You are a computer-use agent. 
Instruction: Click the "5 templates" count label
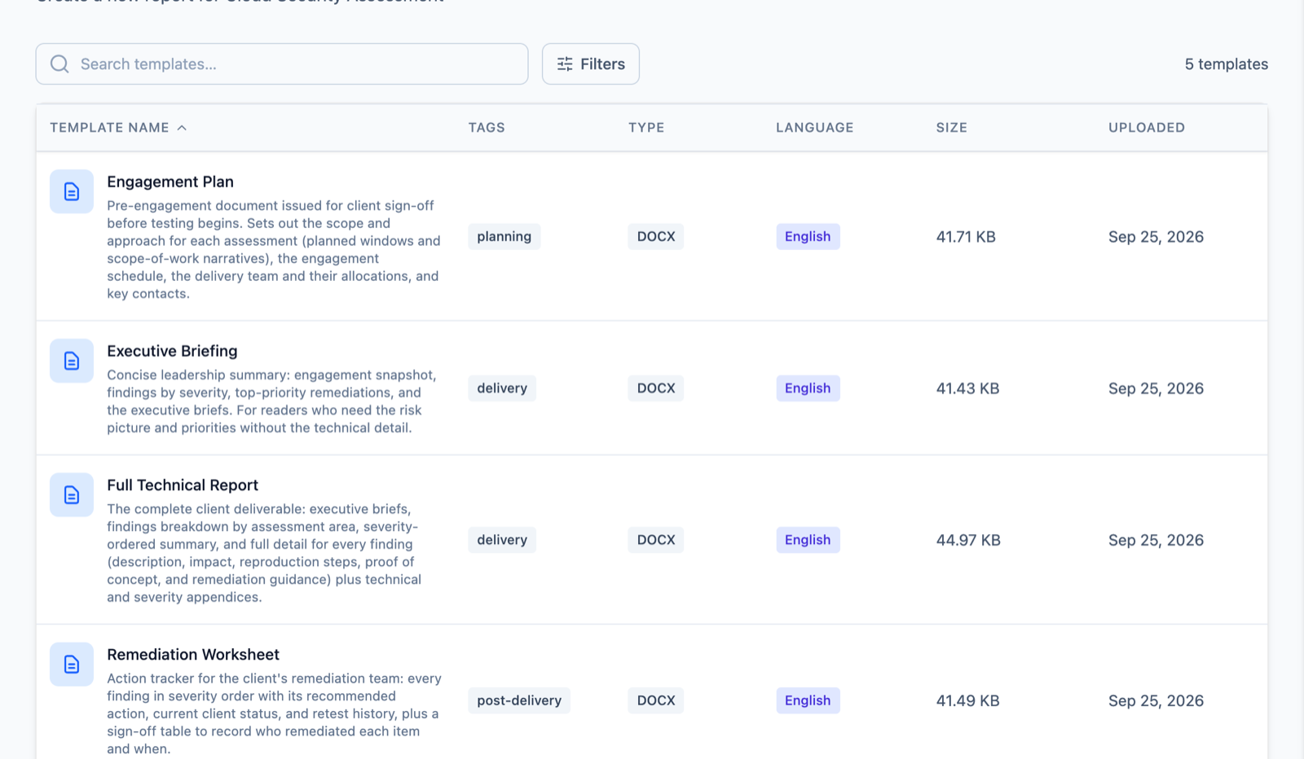click(x=1227, y=64)
